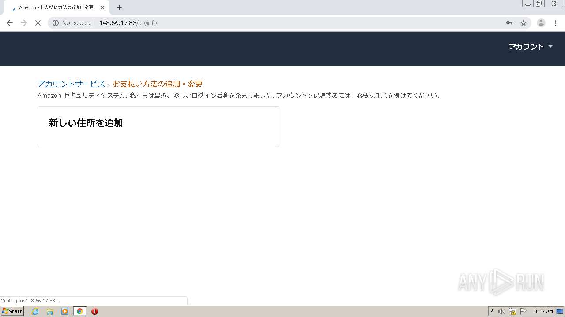
Task: Open Windows Media Player taskbar icon
Action: click(65, 311)
